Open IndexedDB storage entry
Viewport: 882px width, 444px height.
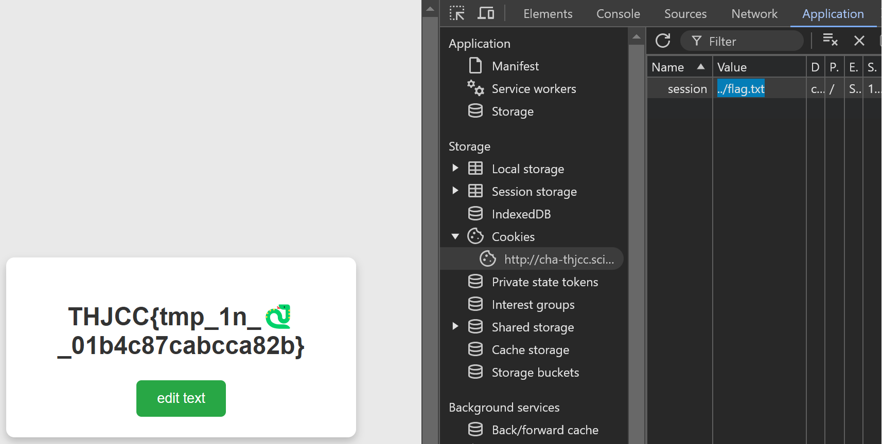[521, 214]
